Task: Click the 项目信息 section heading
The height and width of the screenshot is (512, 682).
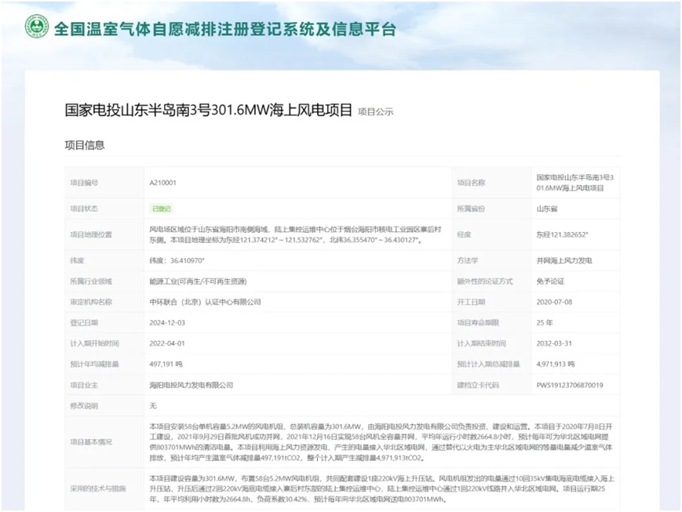Action: click(x=84, y=145)
